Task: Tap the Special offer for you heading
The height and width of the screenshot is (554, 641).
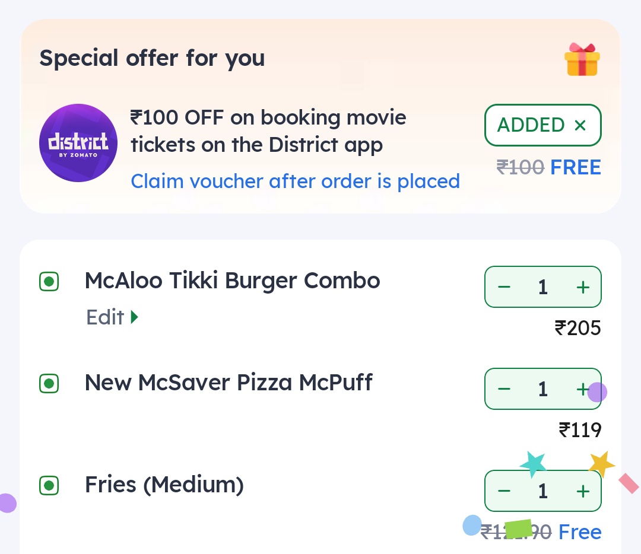Action: coord(152,58)
